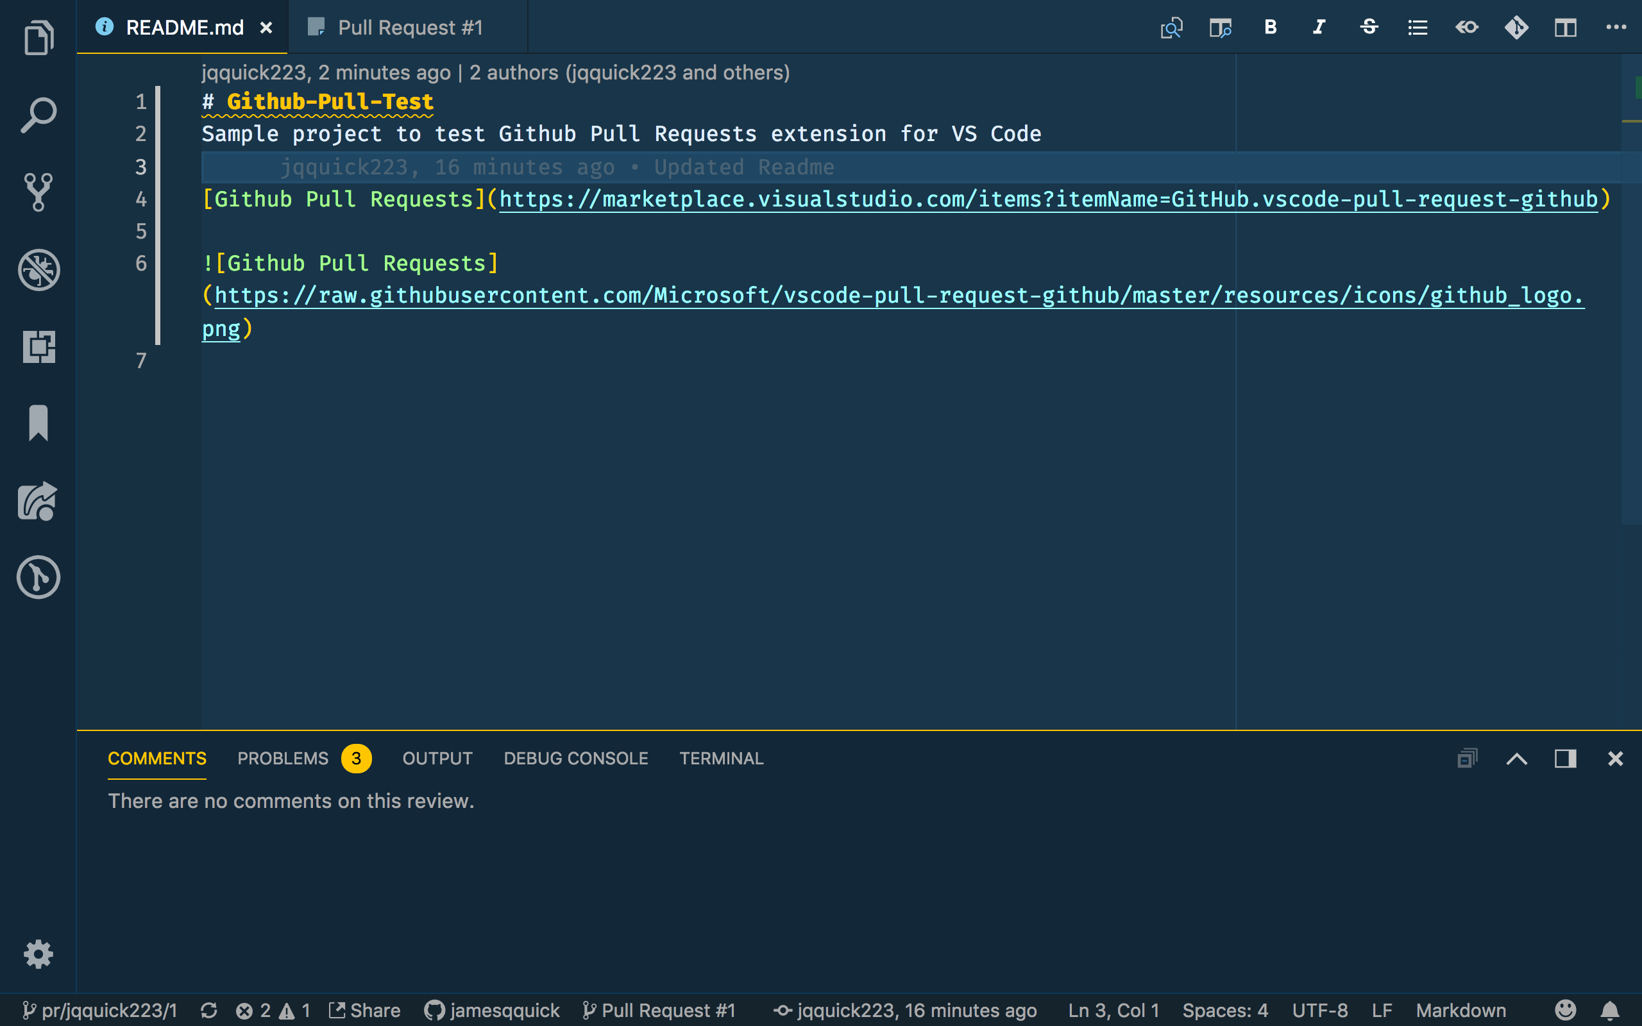Image resolution: width=1642 pixels, height=1026 pixels.
Task: Click the minimap scrollbar on right edge
Action: 1630,289
